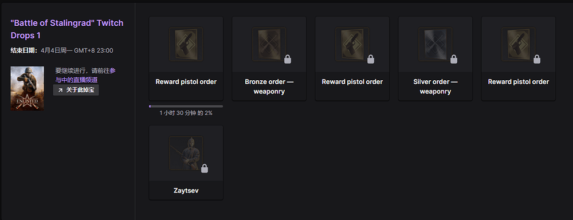The image size is (573, 220).
Task: Click the Enlisted game cover thumbnail
Action: click(x=28, y=88)
